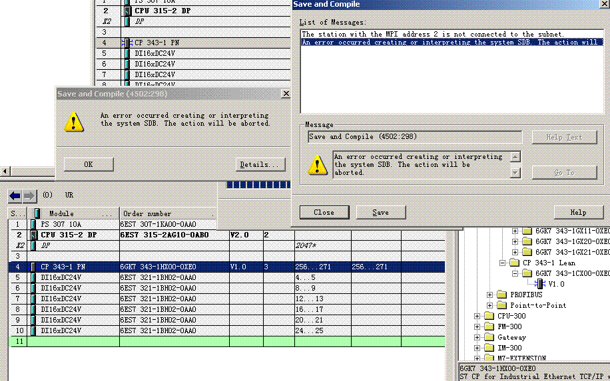Select the empty green slot 11 row
610x381 pixels.
click(x=227, y=341)
